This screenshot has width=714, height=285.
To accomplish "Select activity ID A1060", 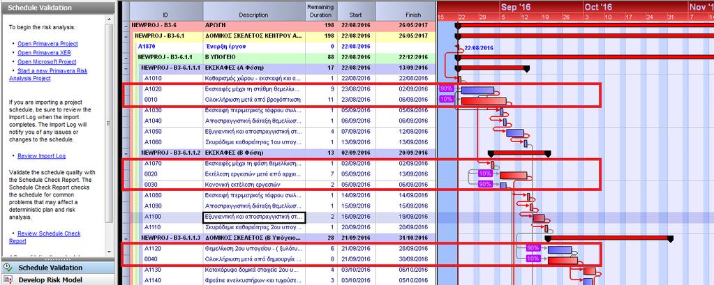I will [x=153, y=142].
